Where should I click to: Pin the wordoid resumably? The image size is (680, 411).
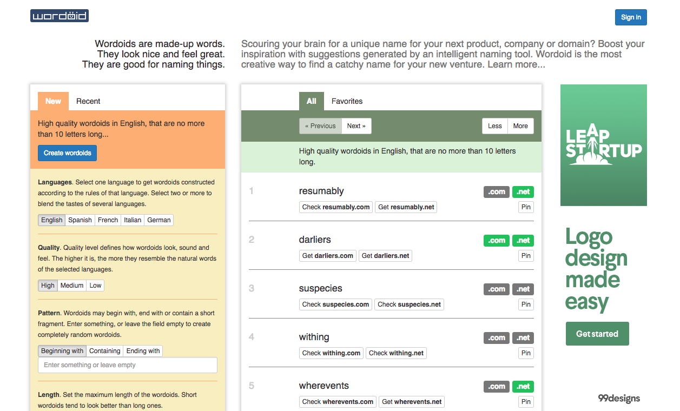pyautogui.click(x=526, y=207)
